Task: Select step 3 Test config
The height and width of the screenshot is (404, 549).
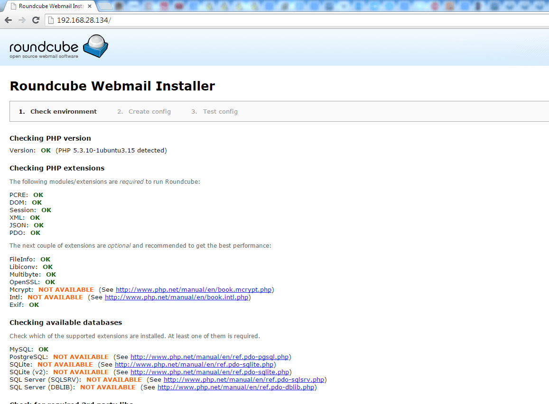Action: click(x=214, y=111)
